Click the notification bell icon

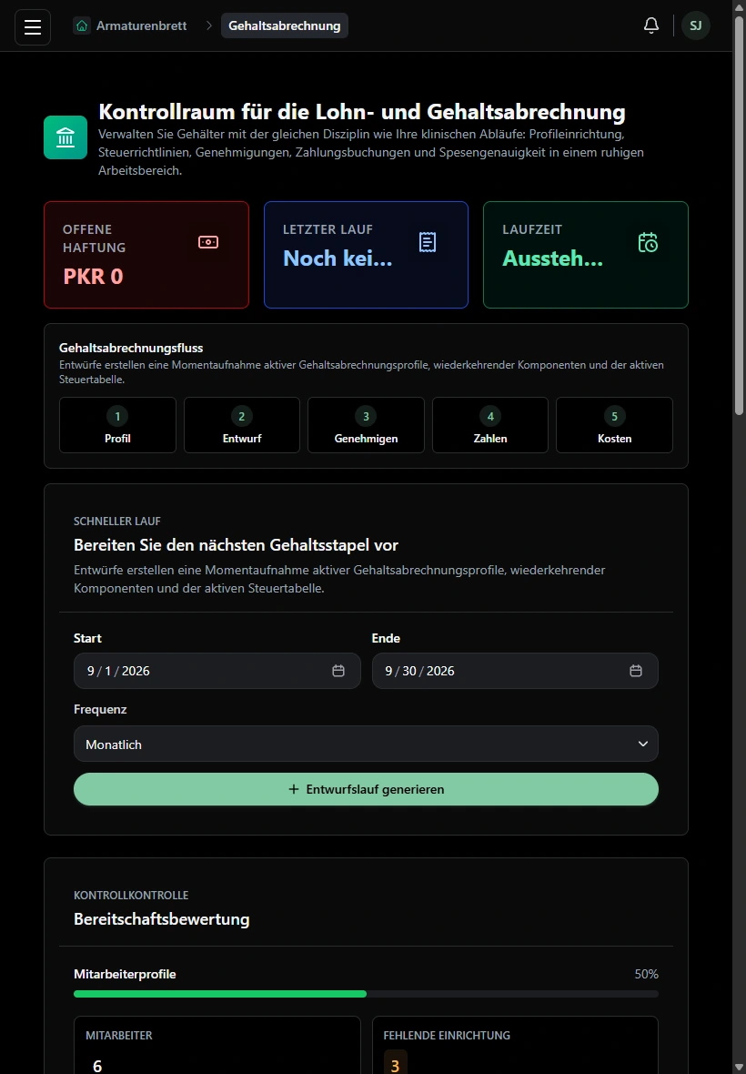[x=651, y=25]
